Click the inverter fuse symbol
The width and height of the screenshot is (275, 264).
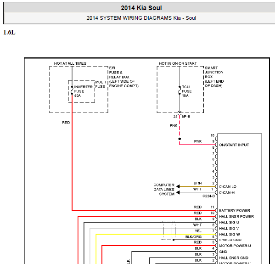[x=72, y=90]
